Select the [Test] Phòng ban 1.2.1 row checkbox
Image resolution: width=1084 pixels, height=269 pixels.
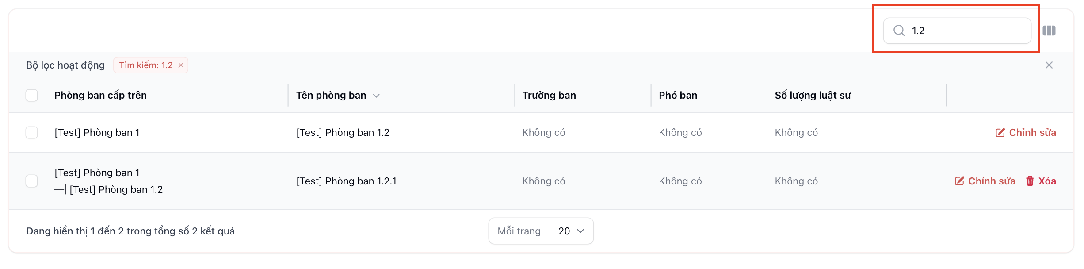coord(32,181)
